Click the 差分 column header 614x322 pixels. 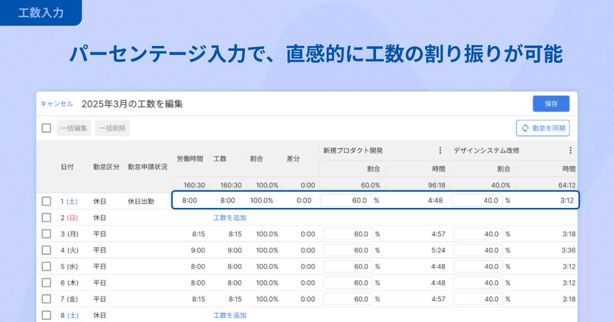tap(293, 159)
